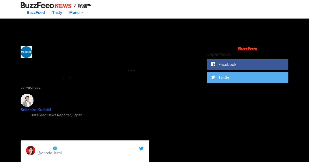Open the @onoda_kimi handle
Screen dimensions: 309x162
click(x=50, y=153)
